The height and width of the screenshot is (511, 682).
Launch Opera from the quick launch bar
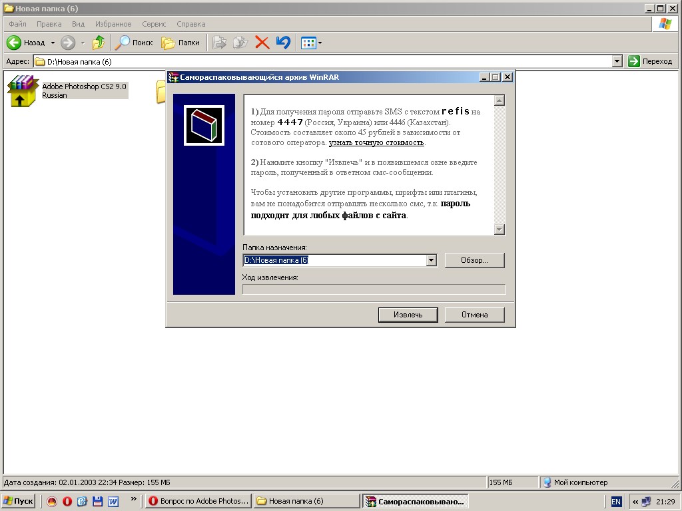(67, 502)
